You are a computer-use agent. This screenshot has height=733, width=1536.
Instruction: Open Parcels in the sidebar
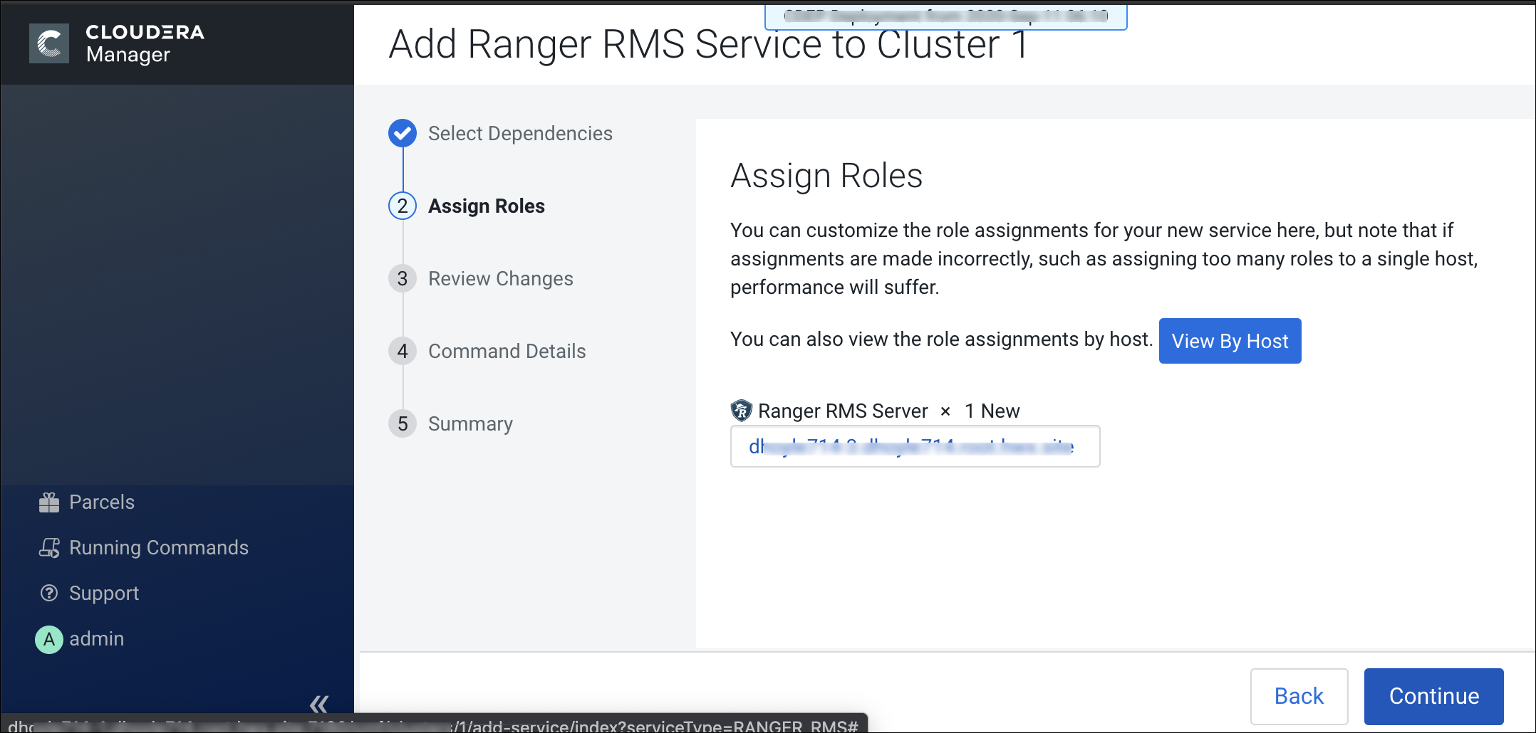point(102,502)
